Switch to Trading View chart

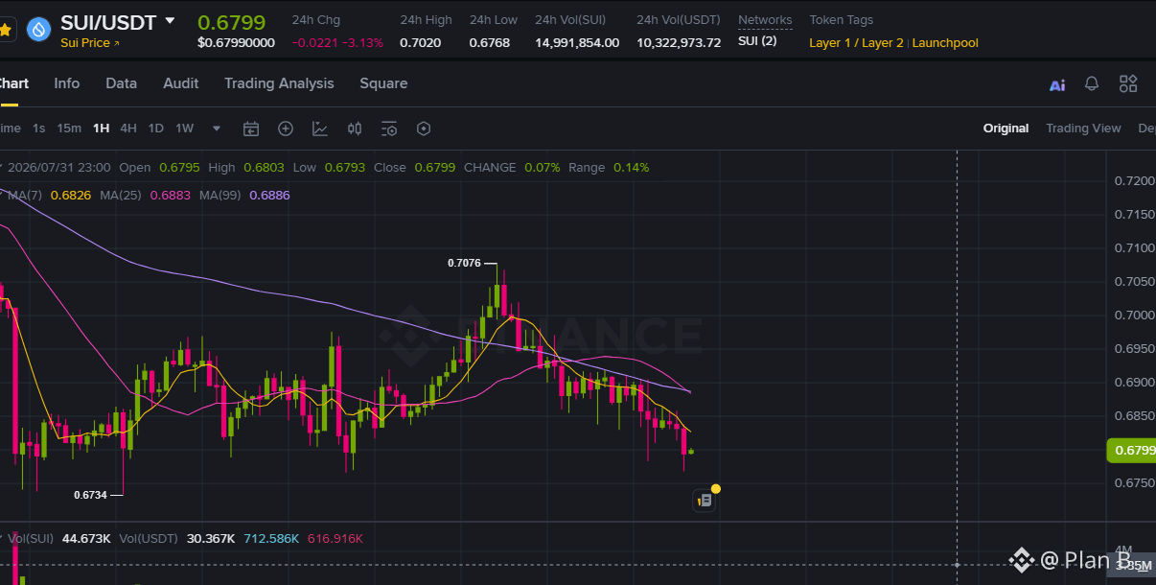click(1083, 129)
